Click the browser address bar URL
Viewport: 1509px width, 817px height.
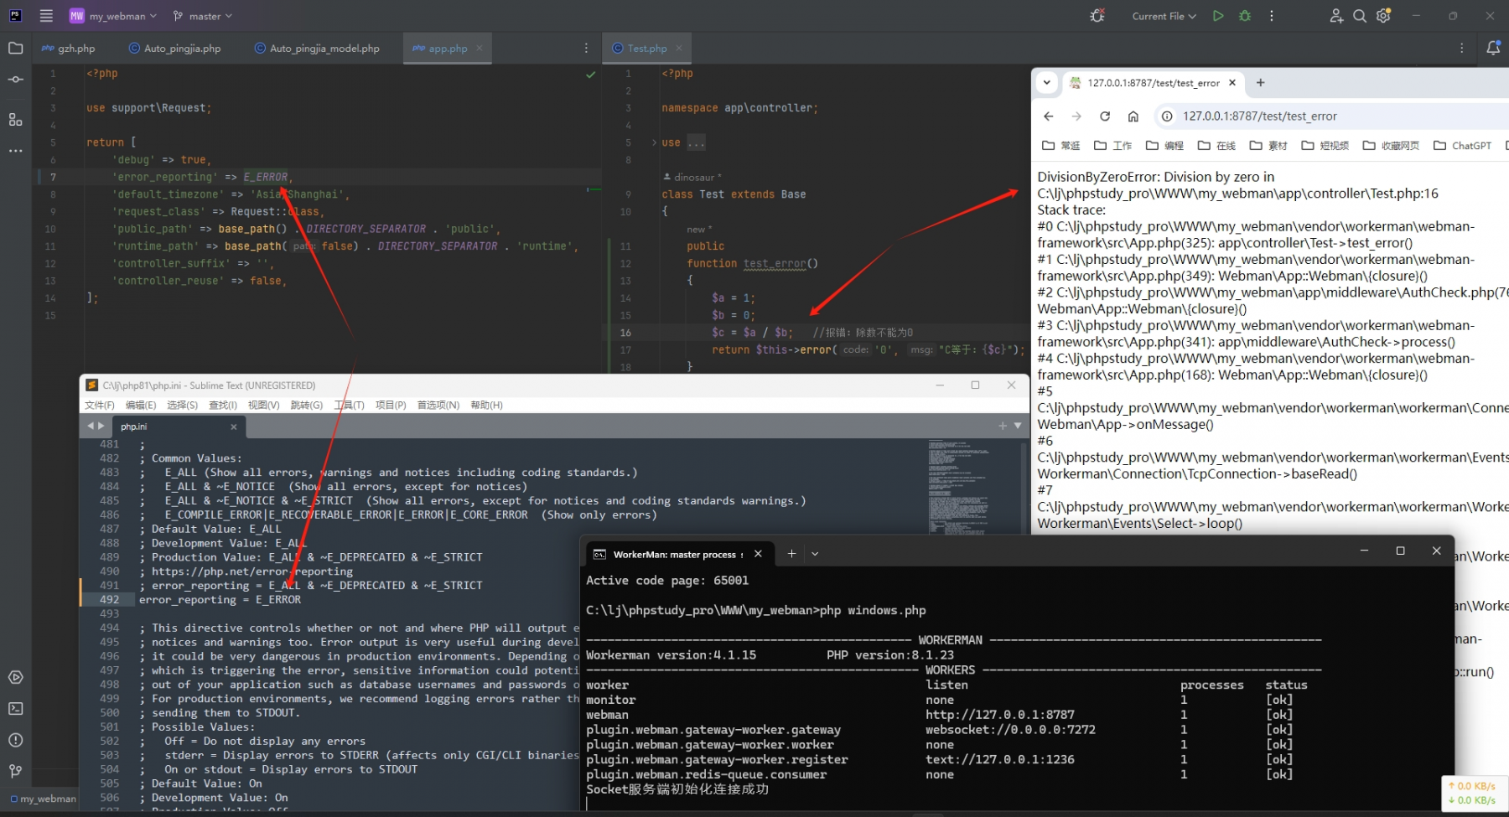click(1259, 116)
